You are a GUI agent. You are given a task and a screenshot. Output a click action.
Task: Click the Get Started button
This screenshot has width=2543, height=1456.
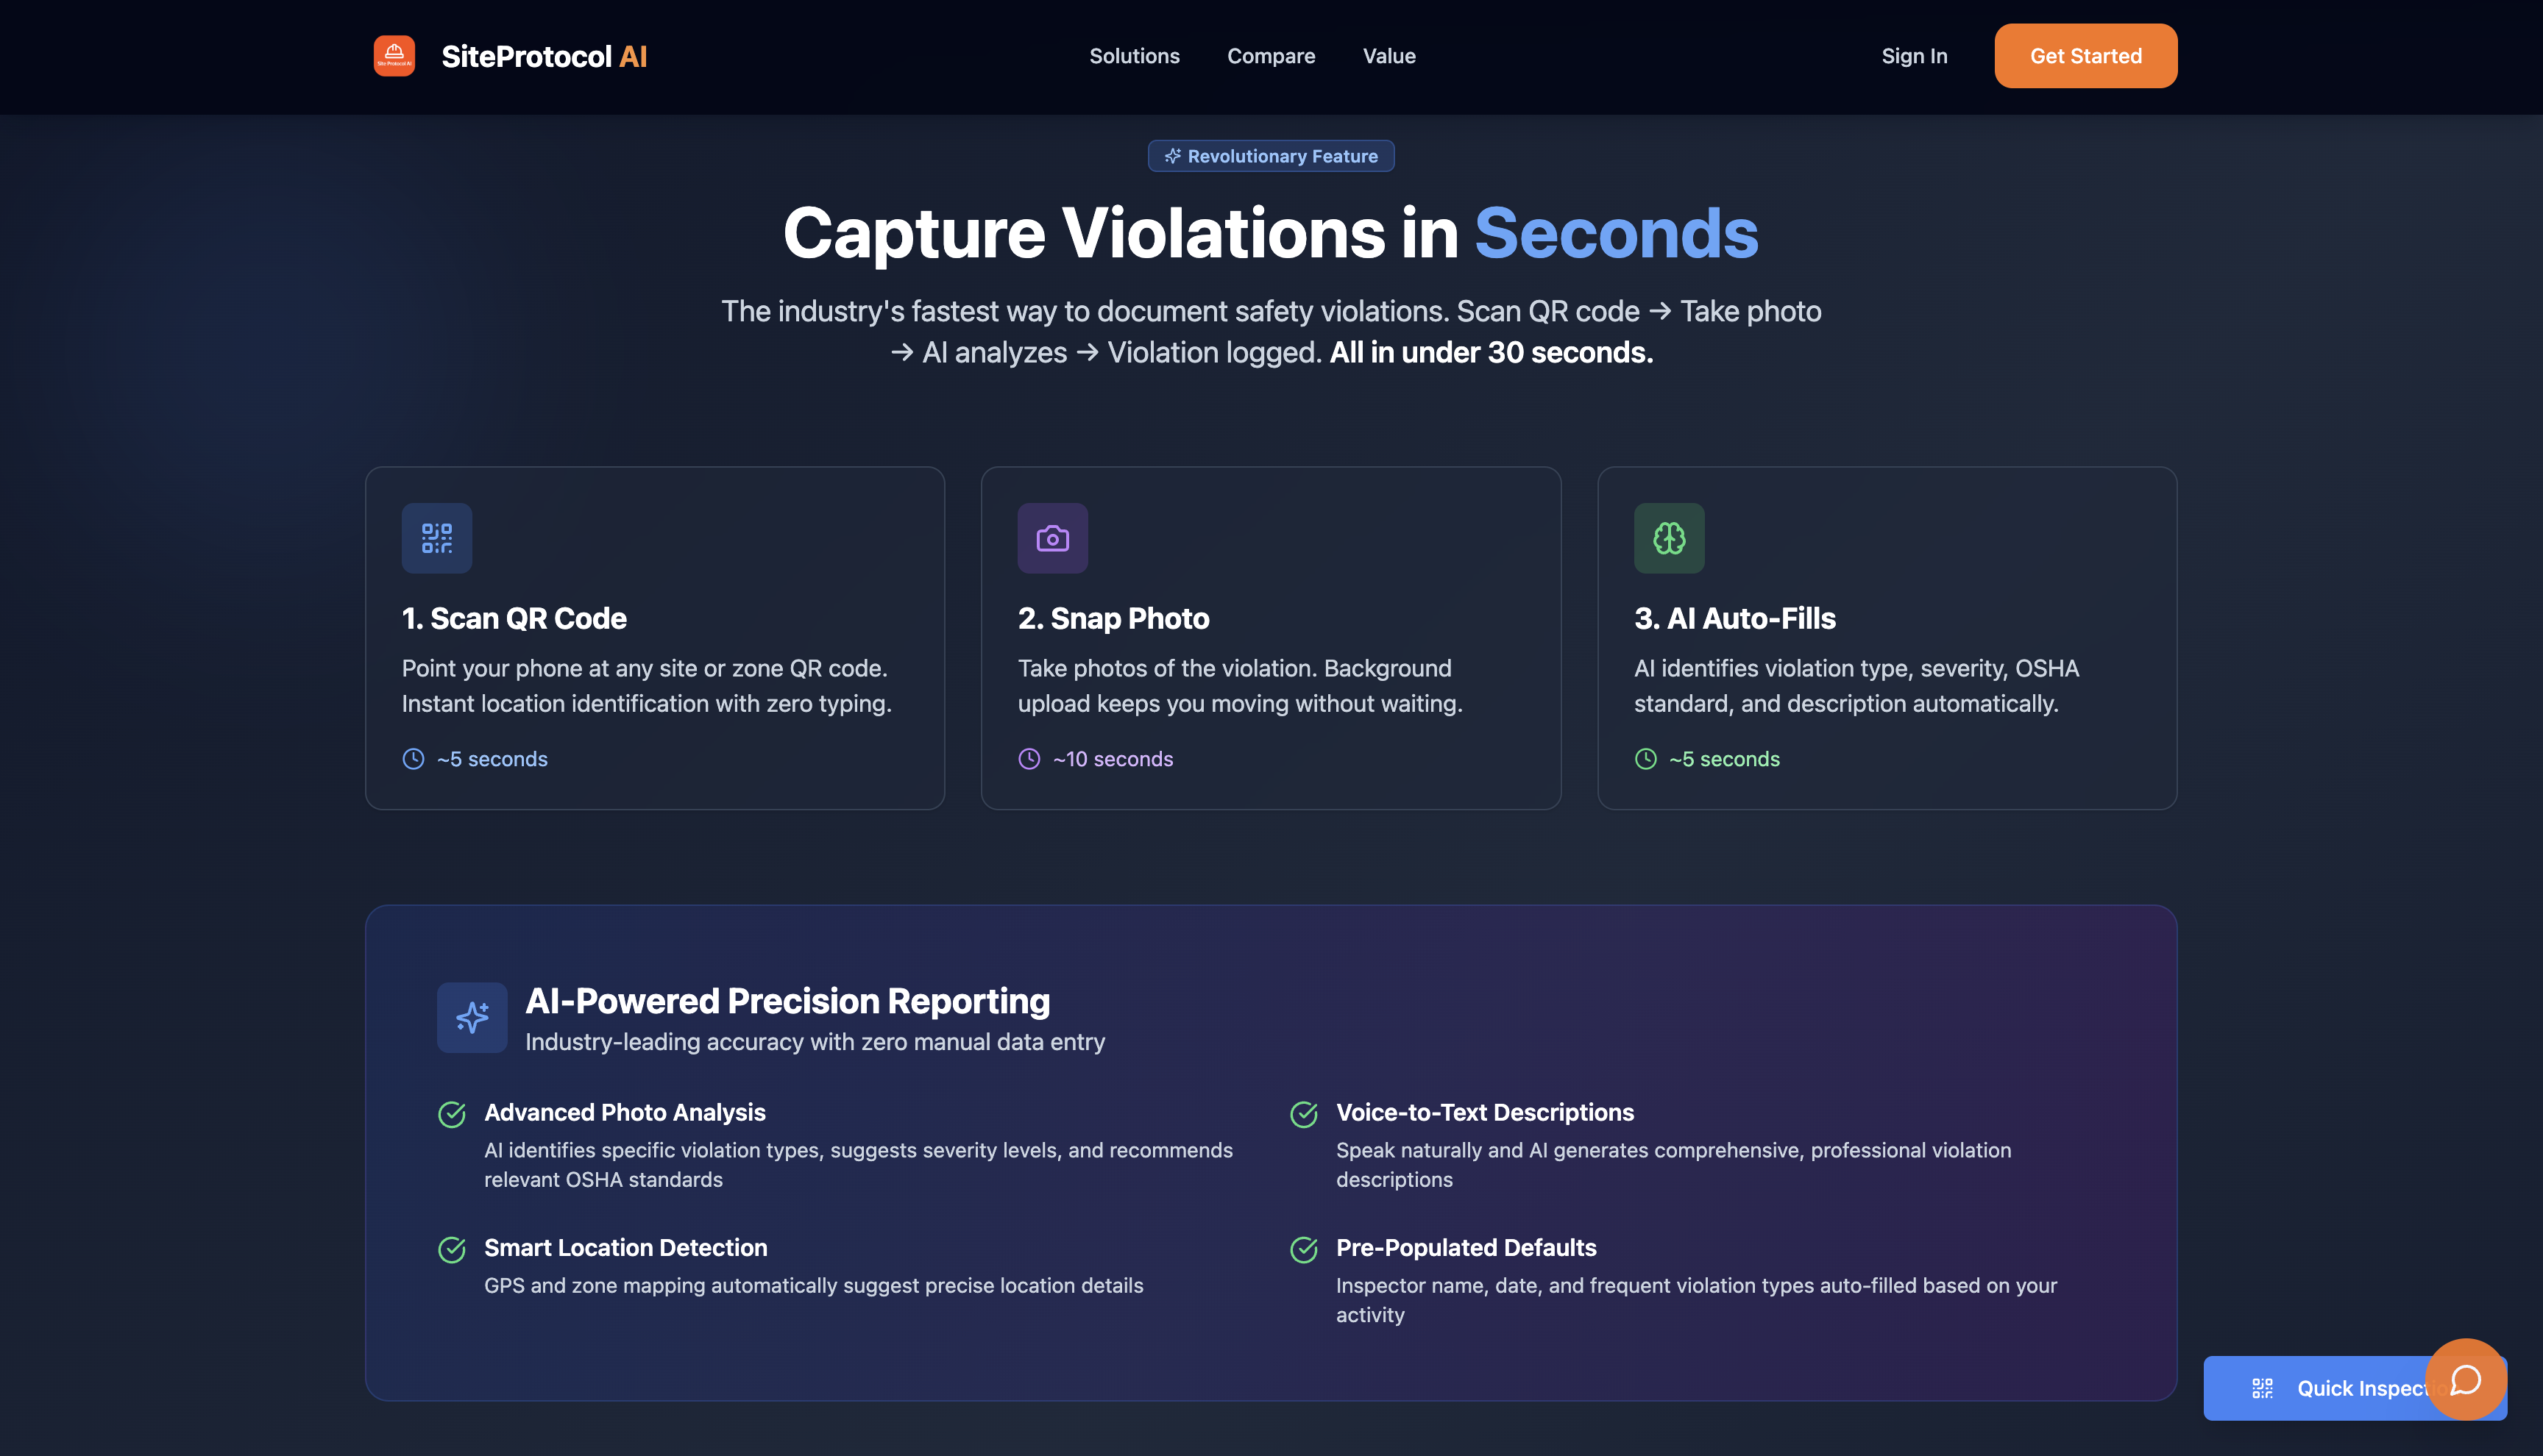2085,56
